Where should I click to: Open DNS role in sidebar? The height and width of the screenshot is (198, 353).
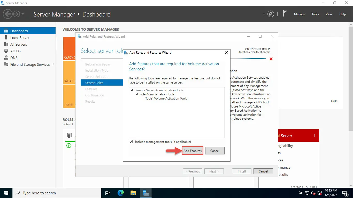coord(14,58)
